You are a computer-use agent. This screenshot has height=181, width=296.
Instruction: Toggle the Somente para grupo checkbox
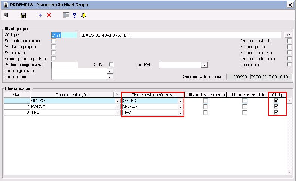point(54,41)
